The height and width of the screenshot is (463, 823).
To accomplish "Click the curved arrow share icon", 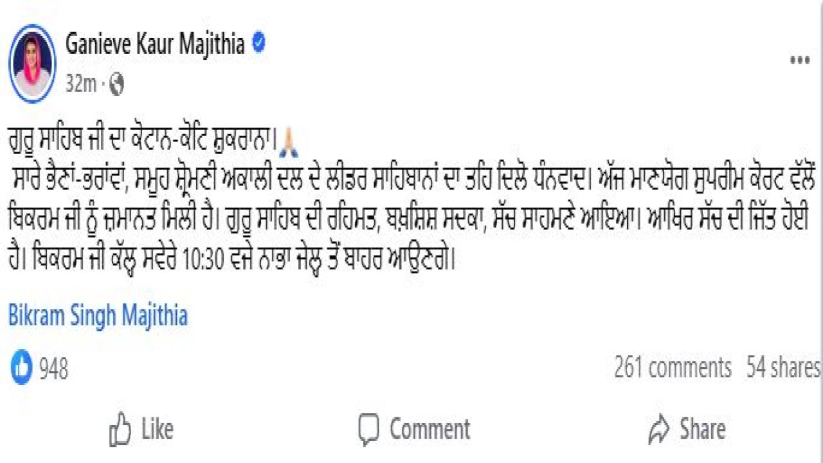I will 659,429.
